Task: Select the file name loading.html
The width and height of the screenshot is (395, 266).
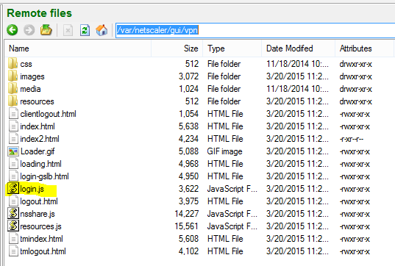Action: tap(40, 164)
